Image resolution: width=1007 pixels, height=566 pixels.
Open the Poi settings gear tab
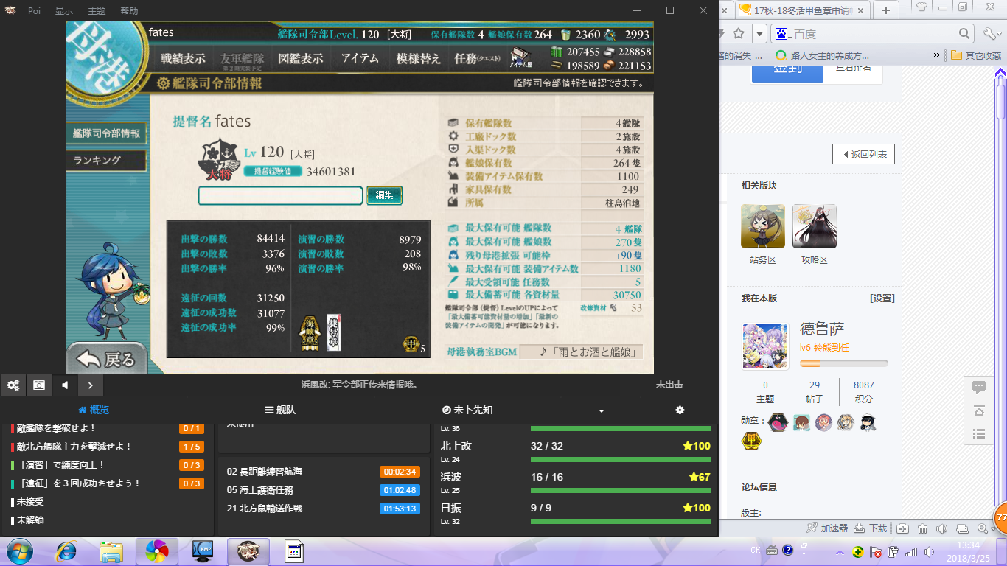pos(680,410)
